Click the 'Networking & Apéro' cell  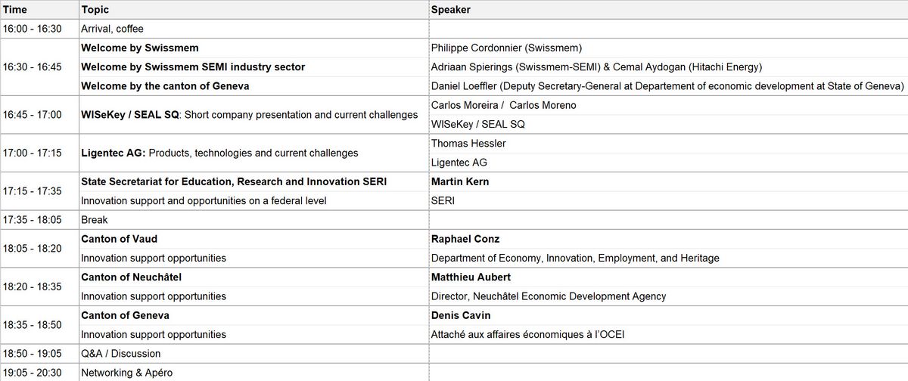[x=126, y=373]
